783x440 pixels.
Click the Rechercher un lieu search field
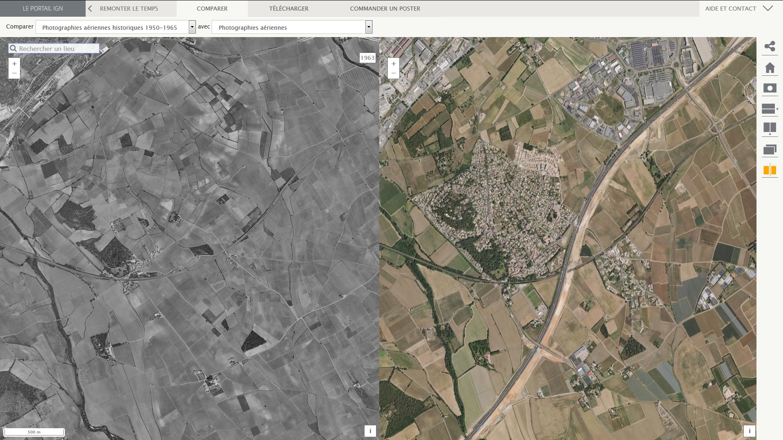click(57, 48)
